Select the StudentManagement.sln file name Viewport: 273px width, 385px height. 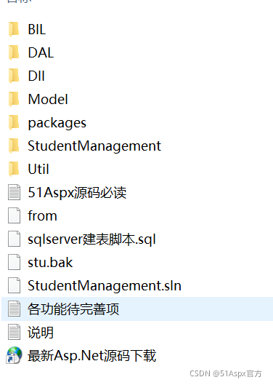[105, 286]
